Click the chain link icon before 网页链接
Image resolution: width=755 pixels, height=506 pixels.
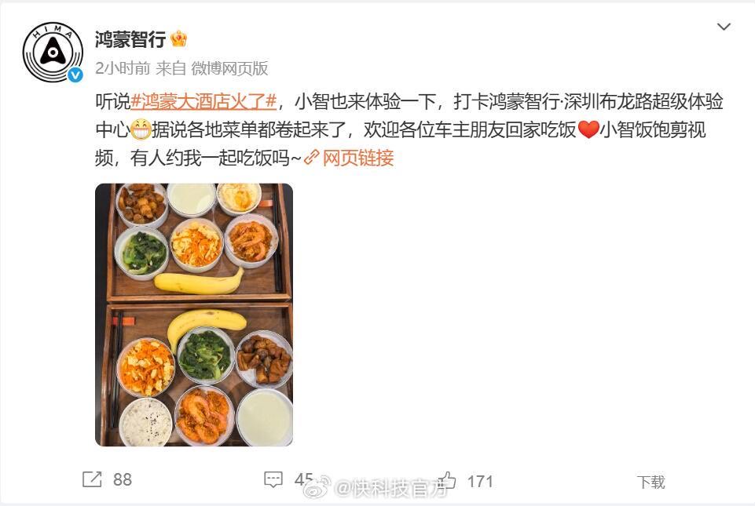[x=312, y=158]
